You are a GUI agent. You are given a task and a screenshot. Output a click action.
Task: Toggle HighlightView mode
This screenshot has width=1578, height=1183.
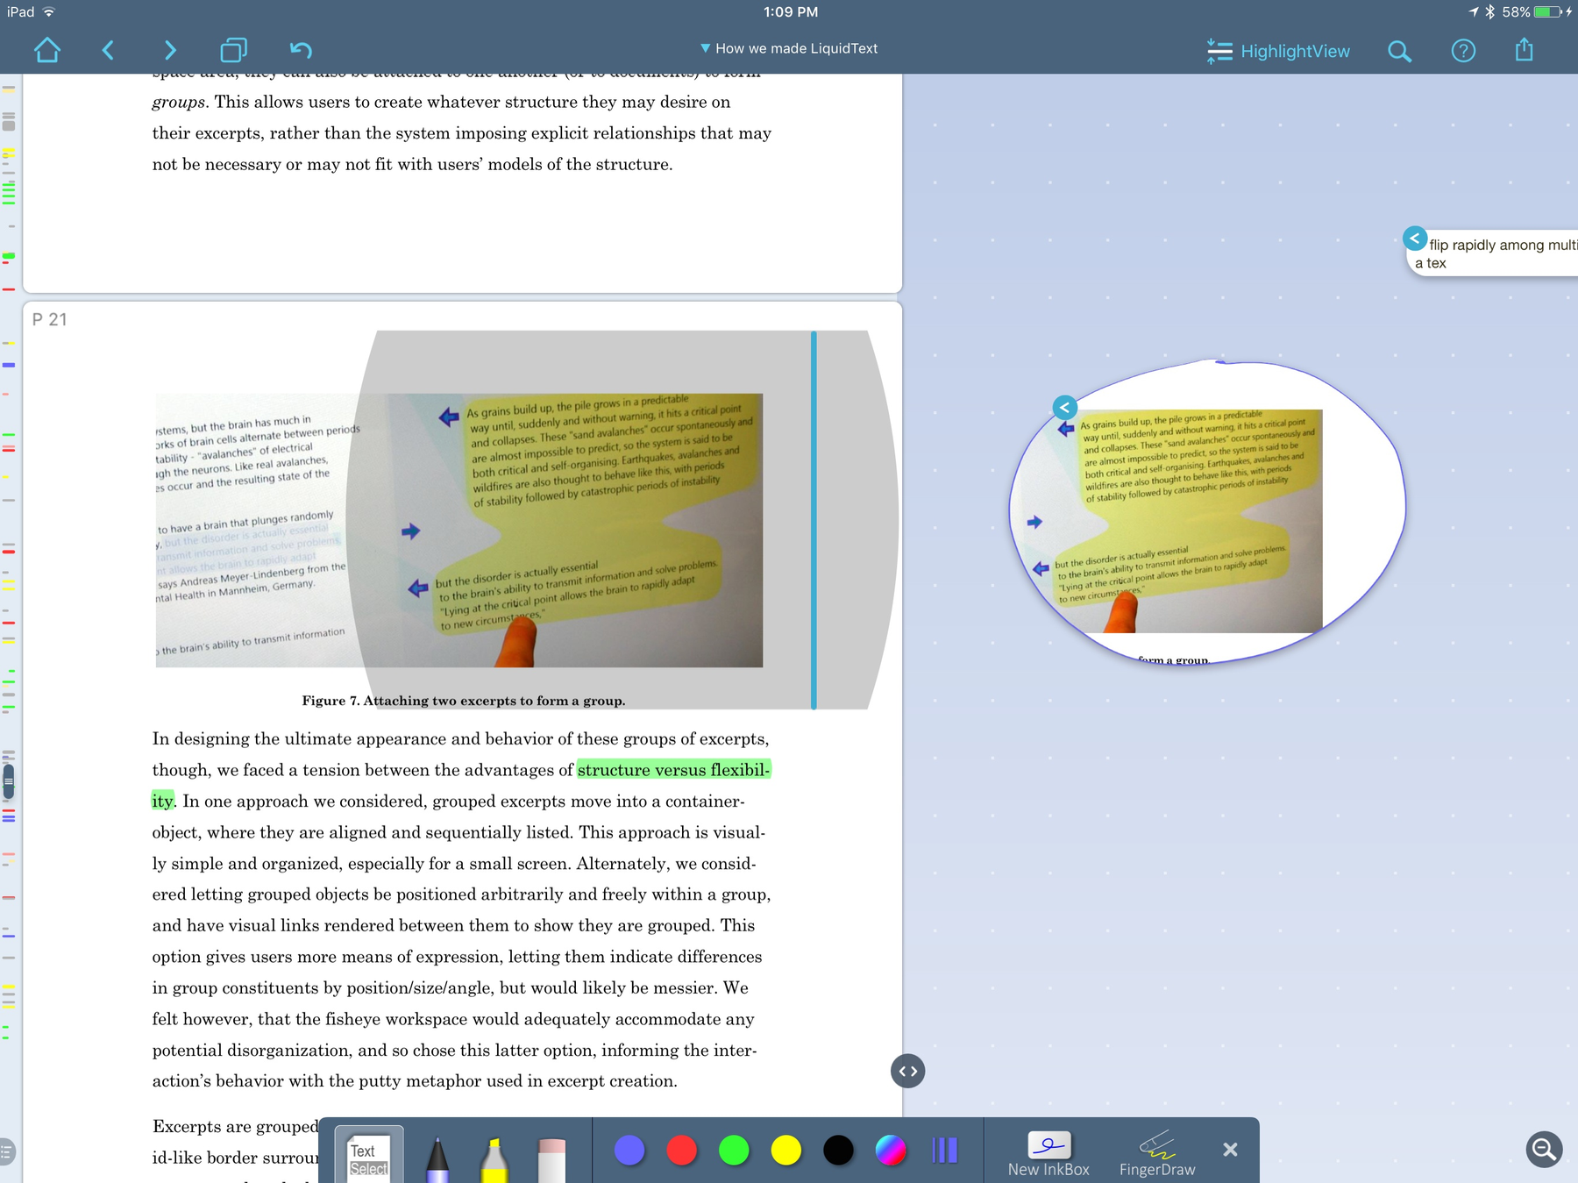[x=1278, y=51]
